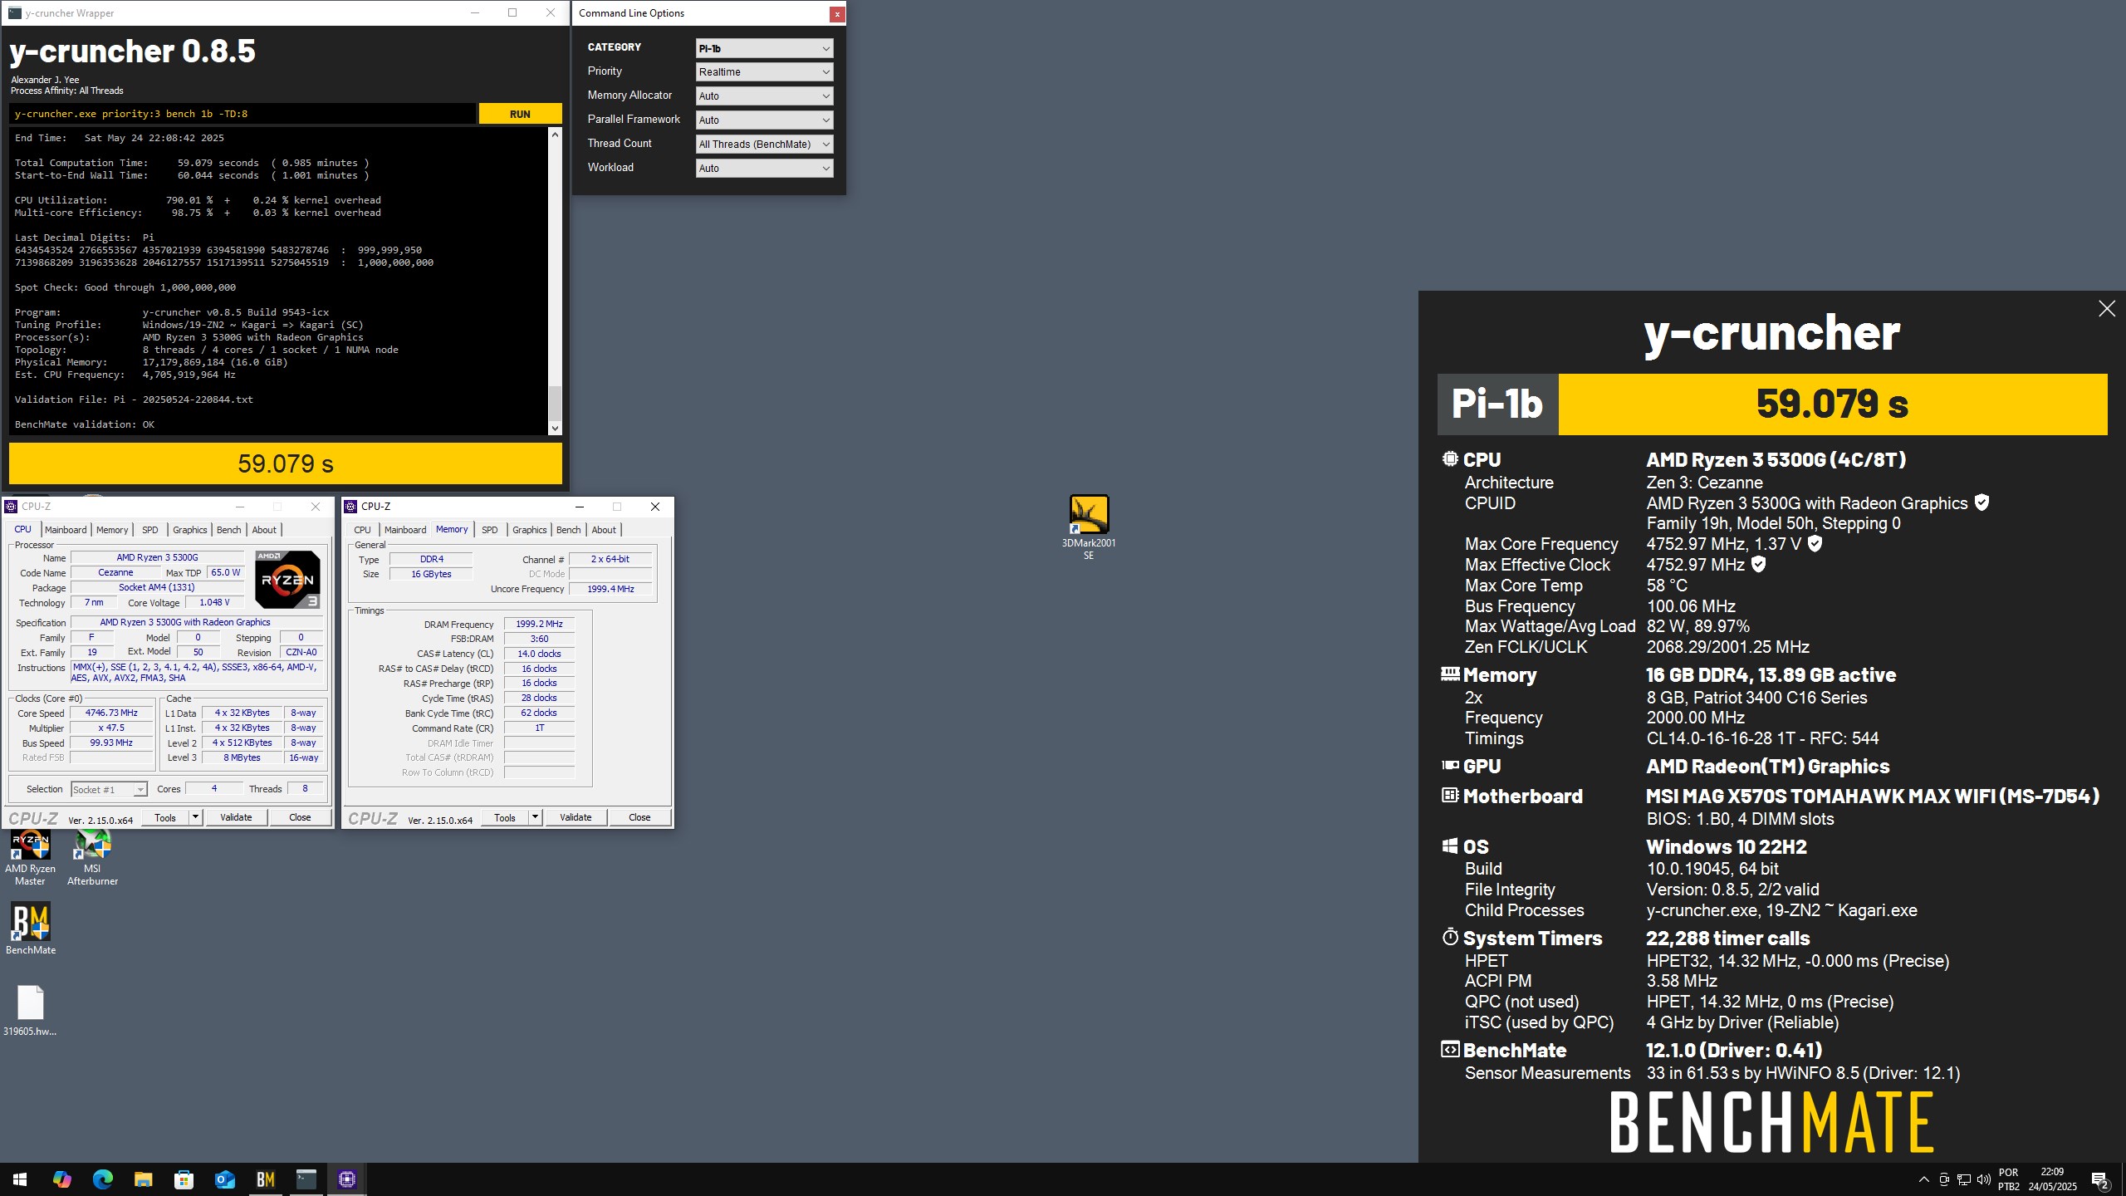Image resolution: width=2126 pixels, height=1196 pixels.
Task: Switch to Memory tab in left CPU-Z
Action: (112, 530)
